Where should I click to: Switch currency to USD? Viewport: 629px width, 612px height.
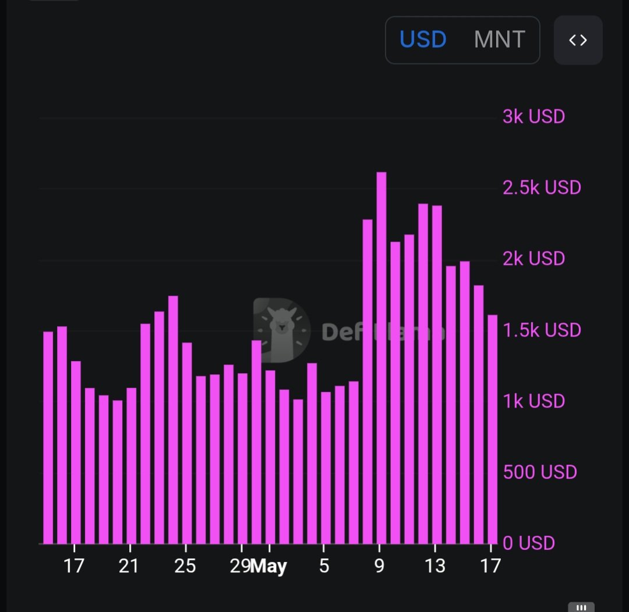click(x=423, y=40)
